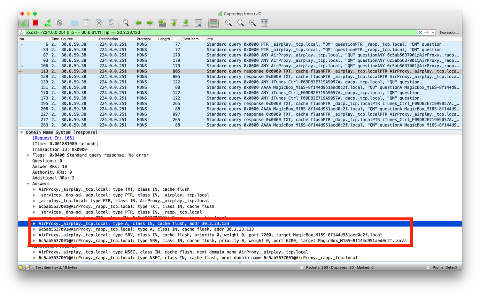Expand the Flags 0x8400 tree item
The height and width of the screenshot is (296, 480).
point(28,155)
